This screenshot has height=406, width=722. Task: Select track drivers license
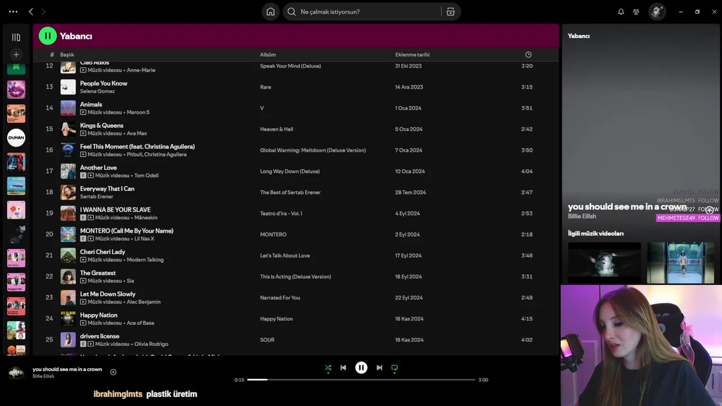pyautogui.click(x=99, y=336)
